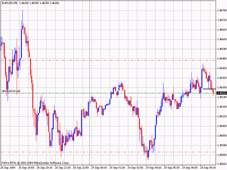Screen dimensions: 227x170
Task: Select the lower red dash-dot horizontal line
Action: (x=108, y=152)
